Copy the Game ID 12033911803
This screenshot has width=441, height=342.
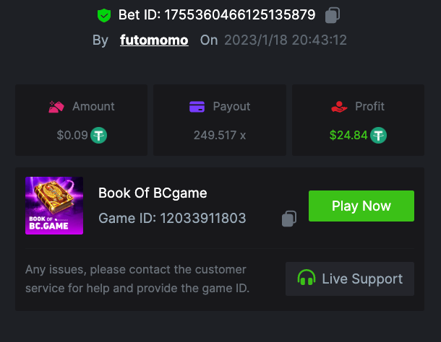(289, 218)
